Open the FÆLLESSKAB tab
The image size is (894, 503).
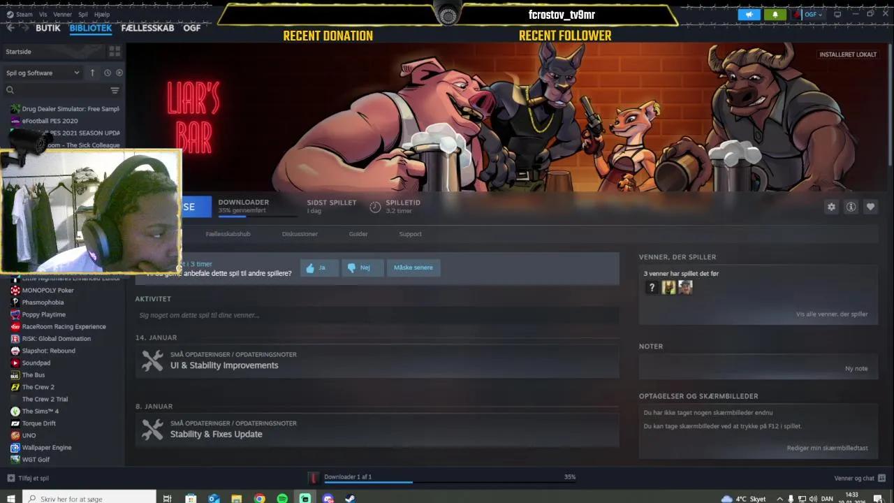tap(147, 28)
